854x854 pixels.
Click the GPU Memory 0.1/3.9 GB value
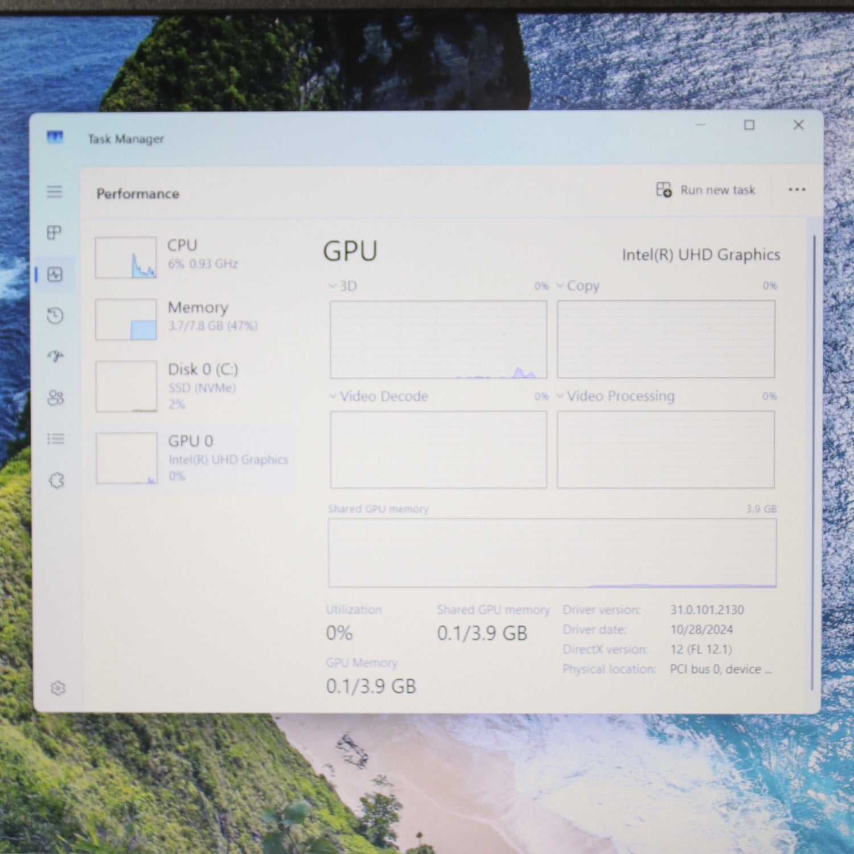(371, 686)
